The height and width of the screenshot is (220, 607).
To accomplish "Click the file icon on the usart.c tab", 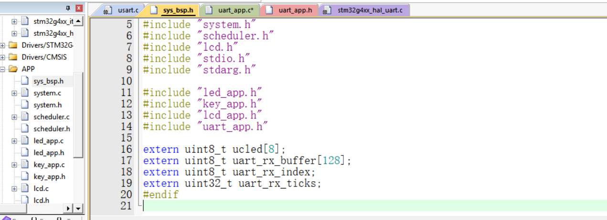I will pos(108,10).
